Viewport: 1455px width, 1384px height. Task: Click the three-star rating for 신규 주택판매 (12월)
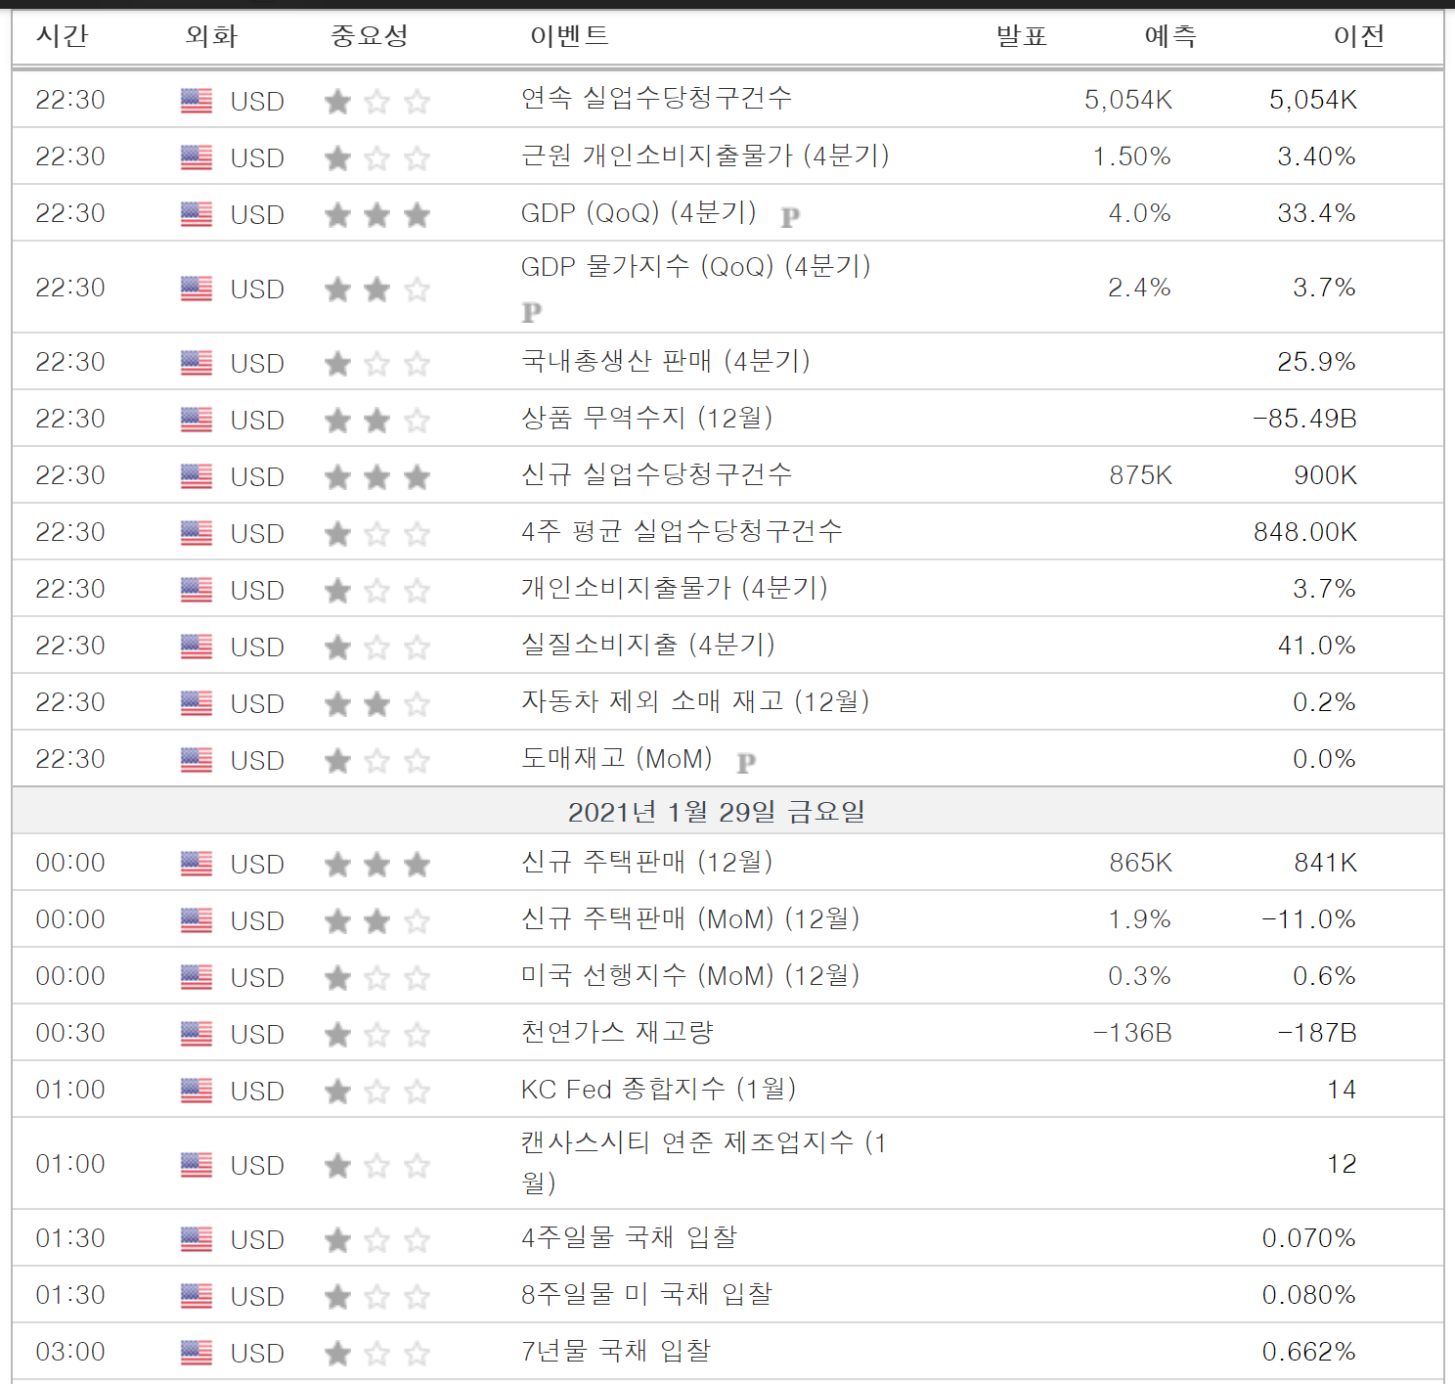tap(377, 864)
